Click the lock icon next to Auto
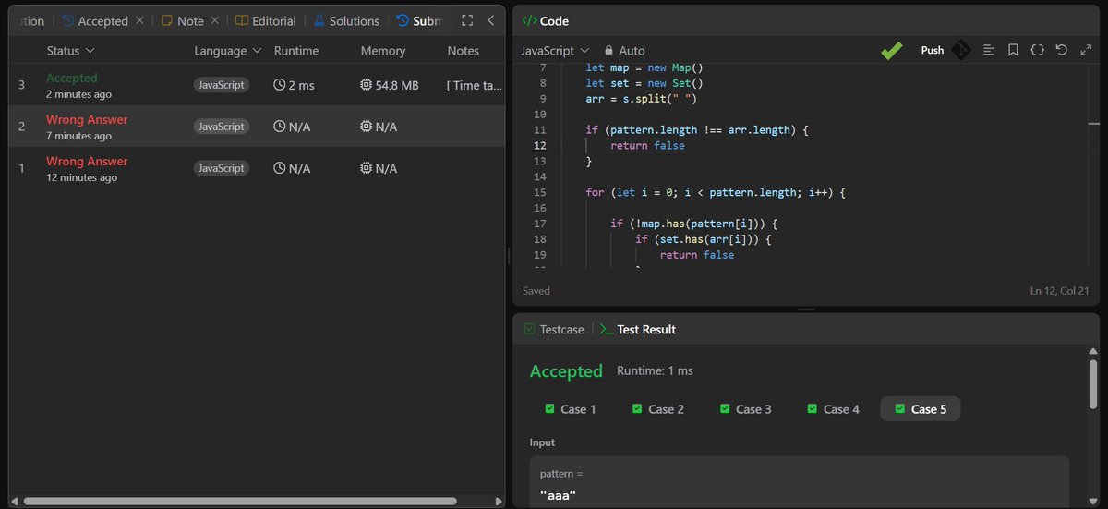 (x=608, y=51)
